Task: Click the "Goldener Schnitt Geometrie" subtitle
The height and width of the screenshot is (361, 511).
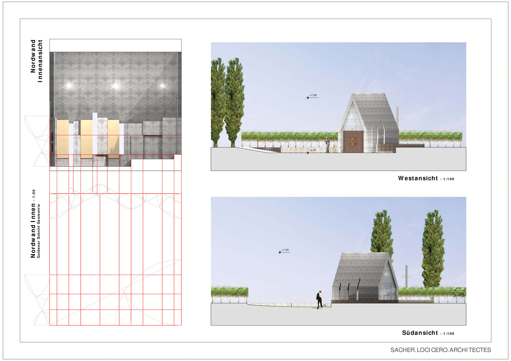Action: point(39,231)
